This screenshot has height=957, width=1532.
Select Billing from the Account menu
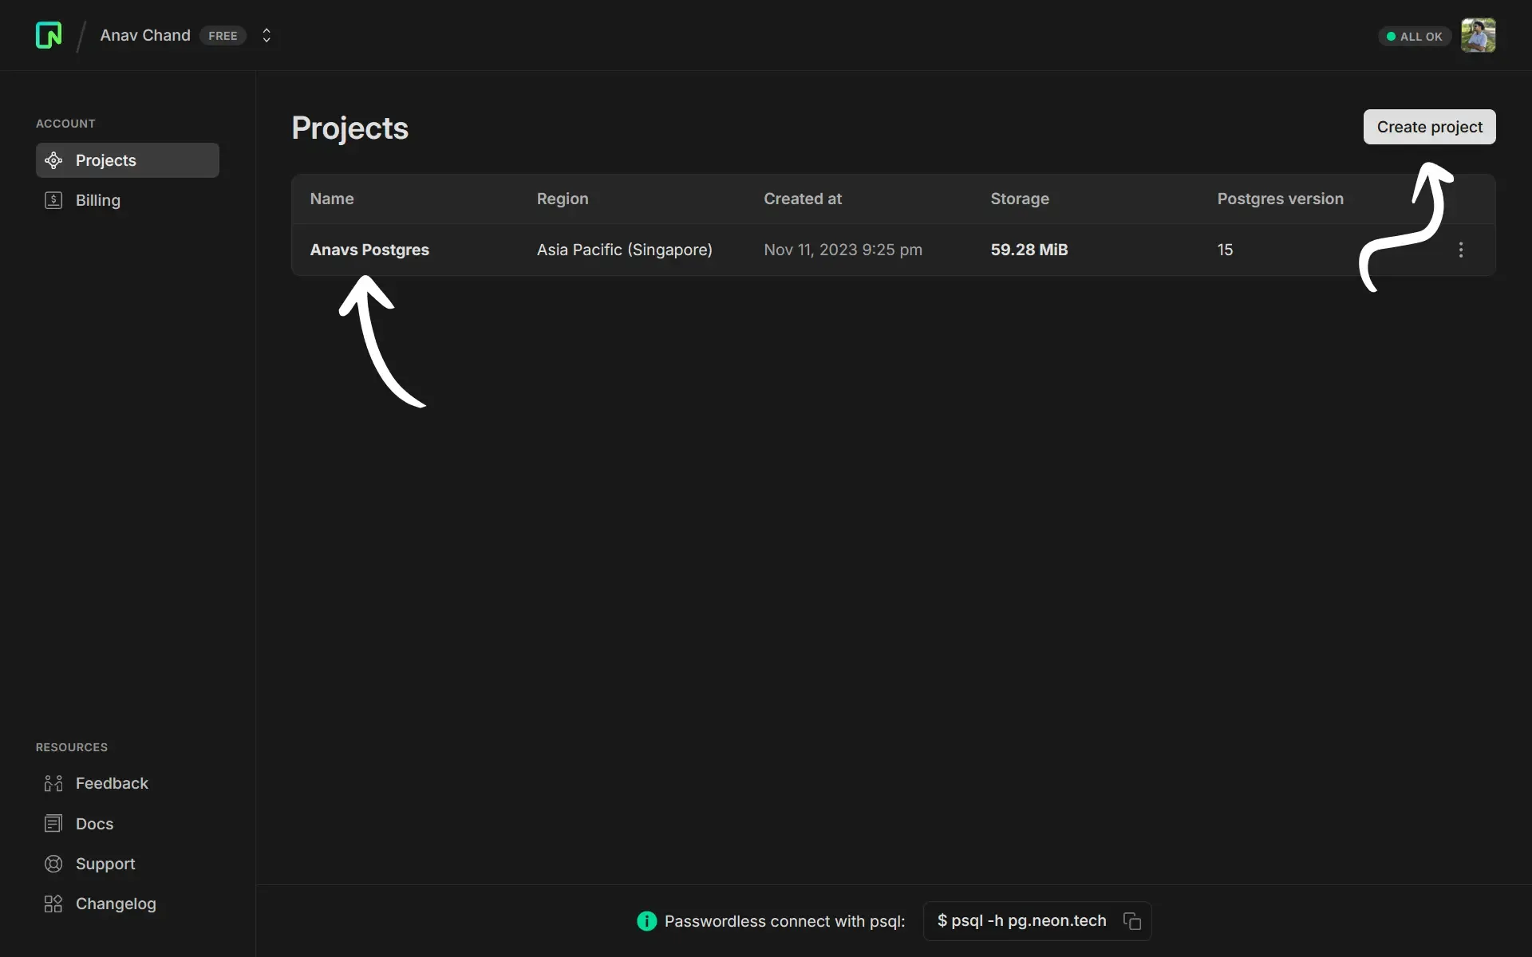[x=98, y=200]
